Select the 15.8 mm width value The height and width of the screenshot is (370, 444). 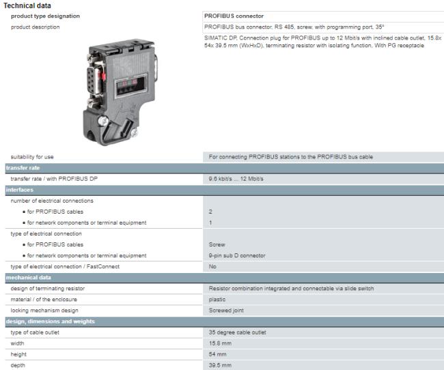click(220, 343)
